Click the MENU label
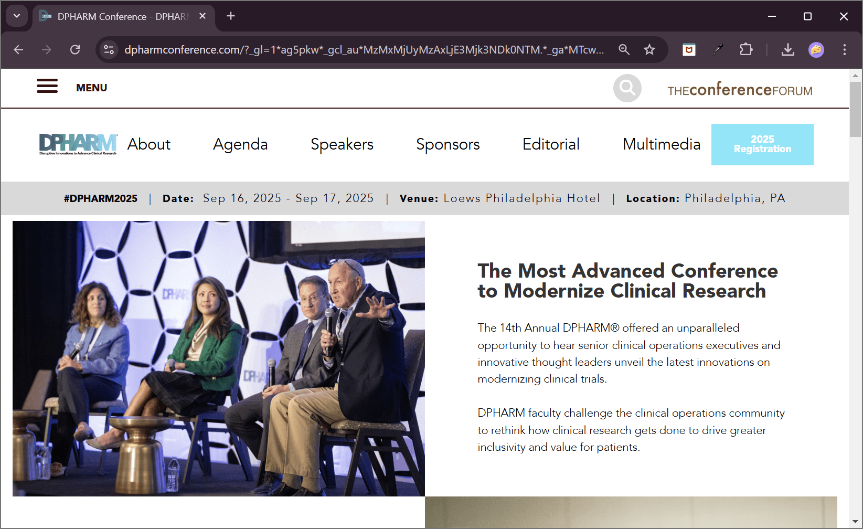 pos(91,88)
